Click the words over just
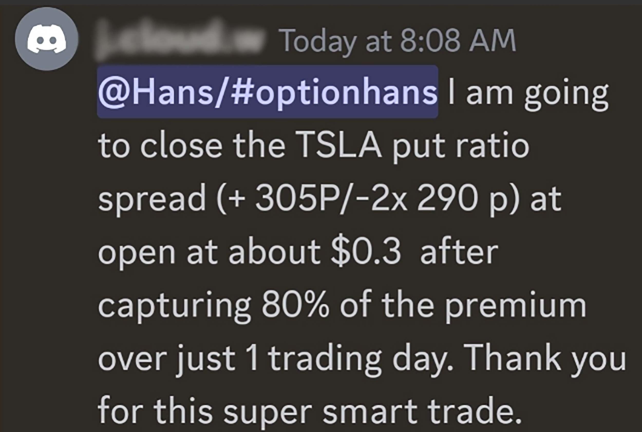642x432 pixels. [166, 361]
